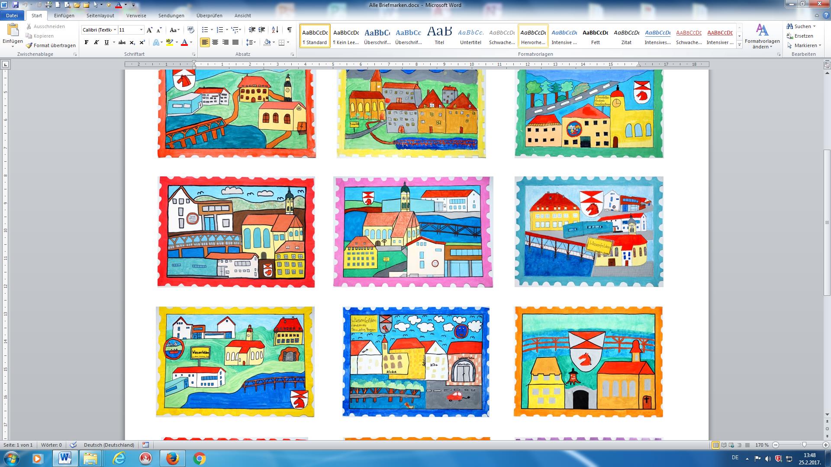Toggle superscript formatting
Image resolution: width=831 pixels, height=467 pixels.
[142, 42]
